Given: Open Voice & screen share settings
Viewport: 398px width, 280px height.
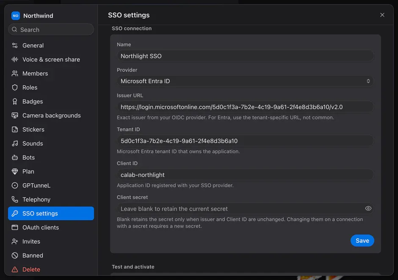Looking at the screenshot, I should [51, 59].
